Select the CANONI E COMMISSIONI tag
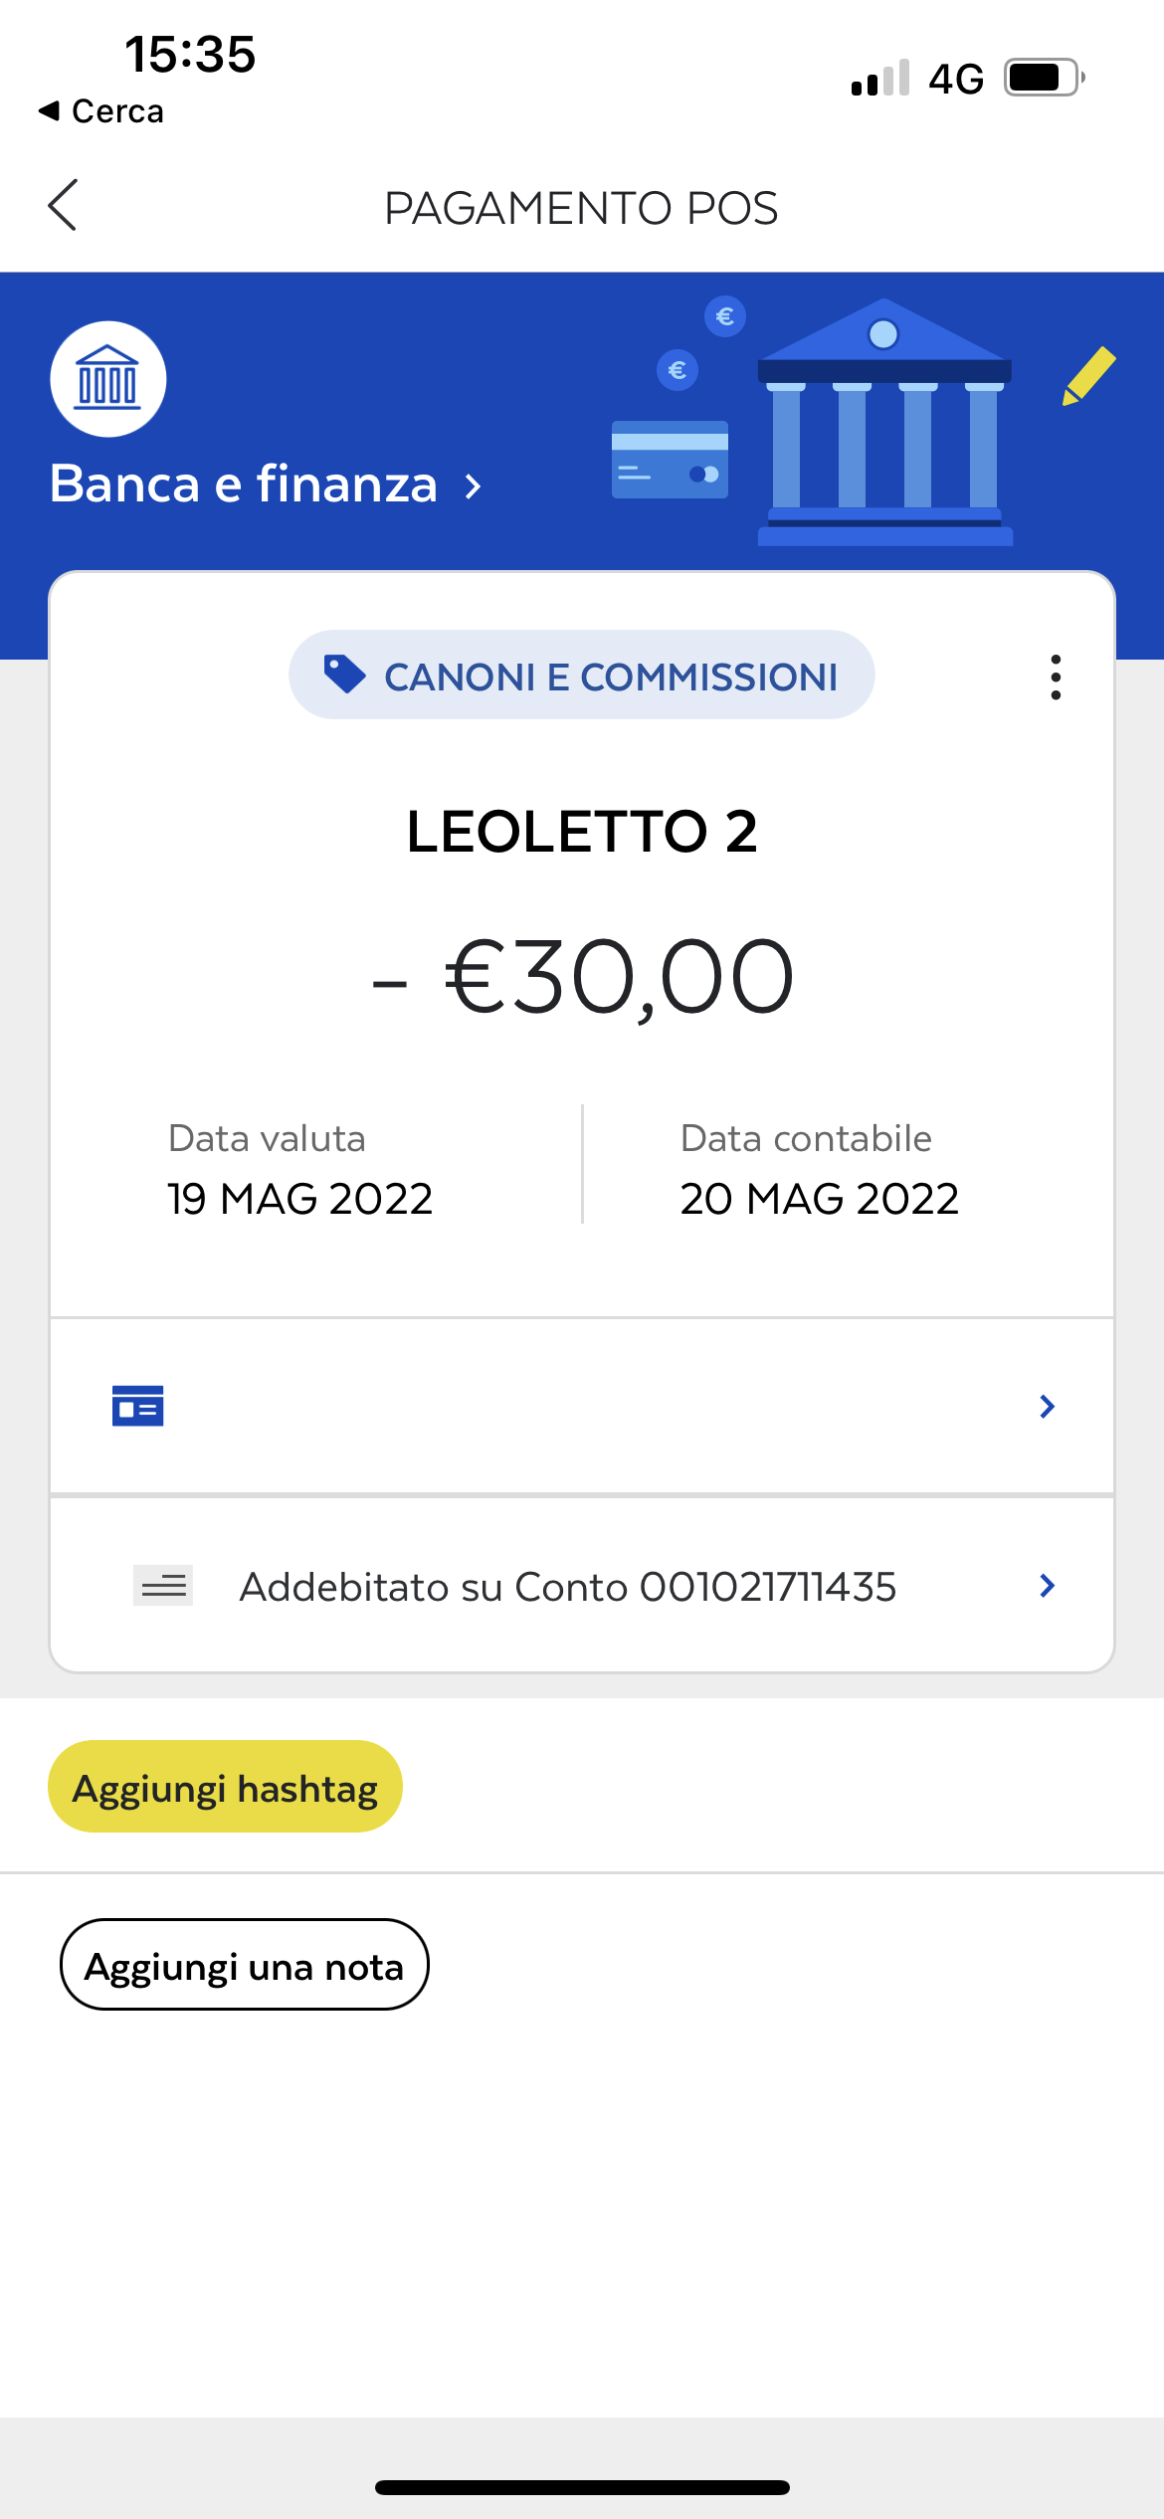 tap(582, 676)
